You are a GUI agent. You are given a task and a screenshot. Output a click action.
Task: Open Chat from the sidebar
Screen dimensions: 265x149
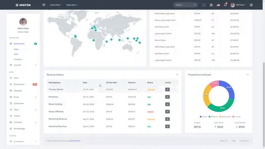coord(16,78)
